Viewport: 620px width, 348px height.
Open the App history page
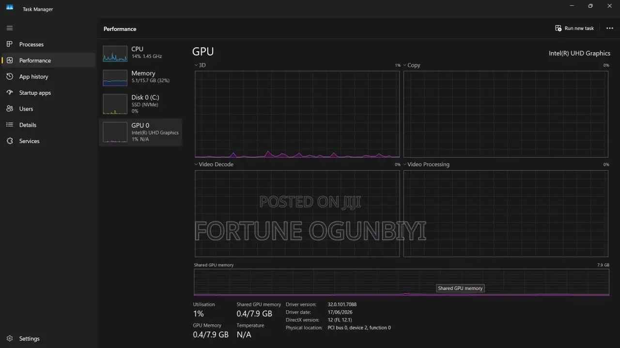tap(48, 76)
